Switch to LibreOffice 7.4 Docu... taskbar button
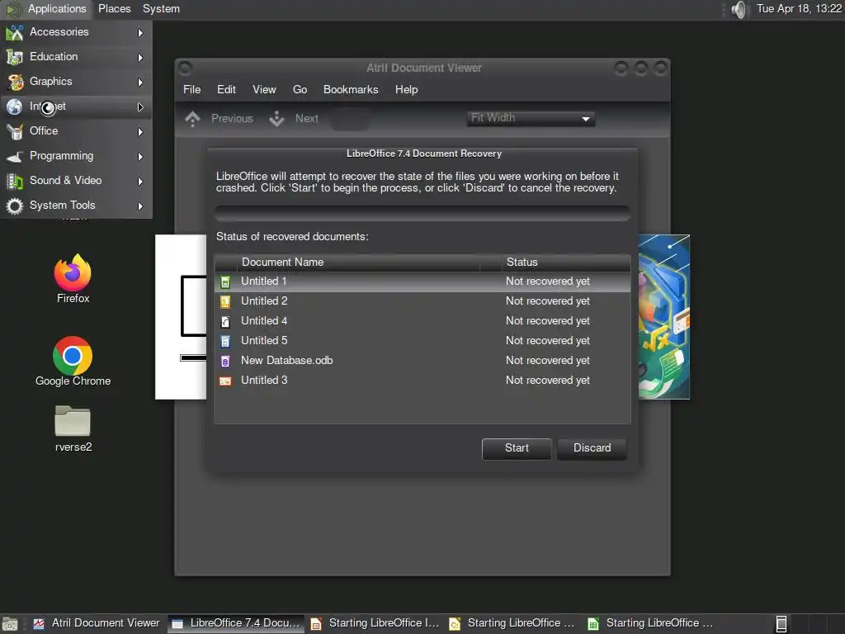This screenshot has width=845, height=634. [236, 624]
